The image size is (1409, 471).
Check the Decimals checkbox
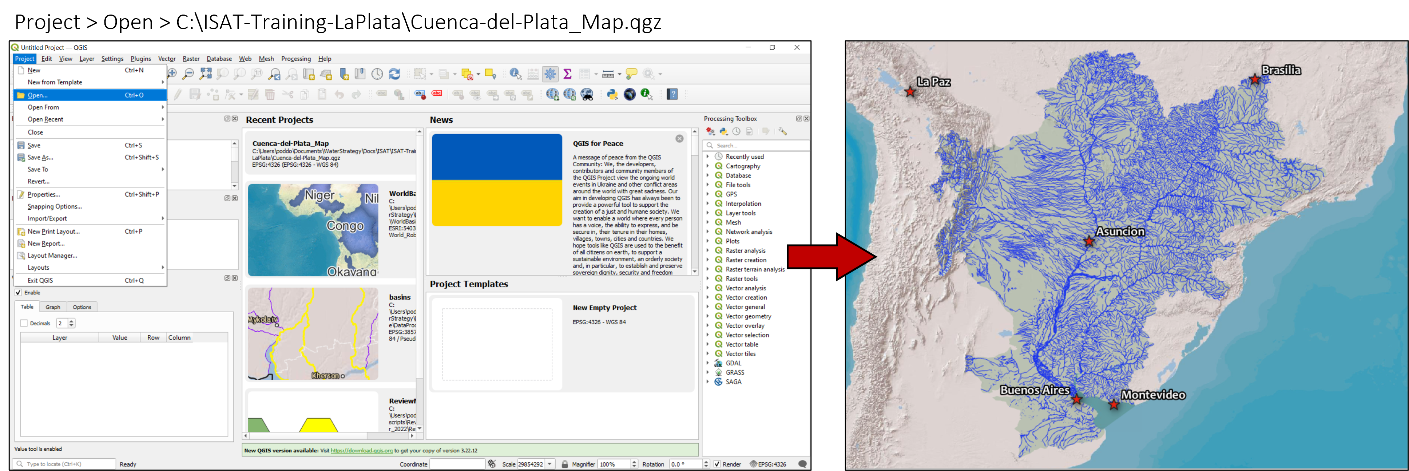coord(24,323)
